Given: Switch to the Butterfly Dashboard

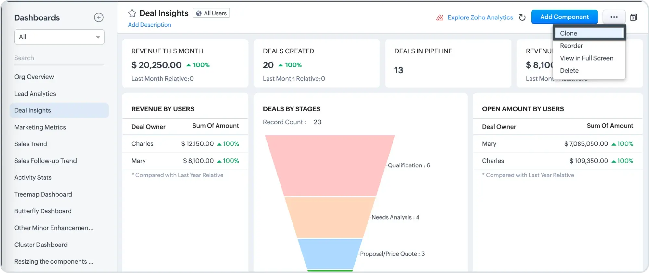Looking at the screenshot, I should click(43, 211).
